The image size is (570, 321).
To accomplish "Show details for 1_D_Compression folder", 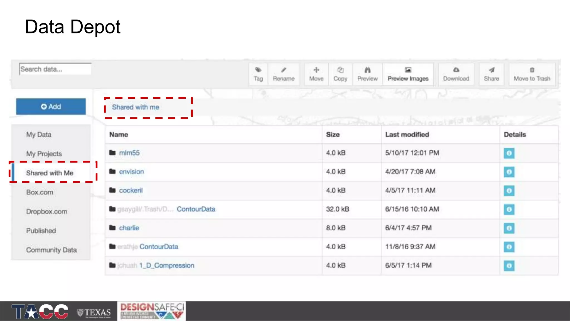I will coord(509,266).
